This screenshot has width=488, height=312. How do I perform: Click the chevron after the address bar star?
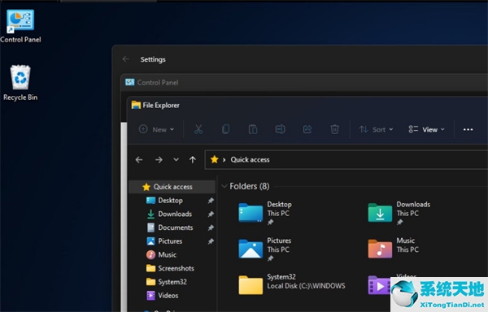224,160
